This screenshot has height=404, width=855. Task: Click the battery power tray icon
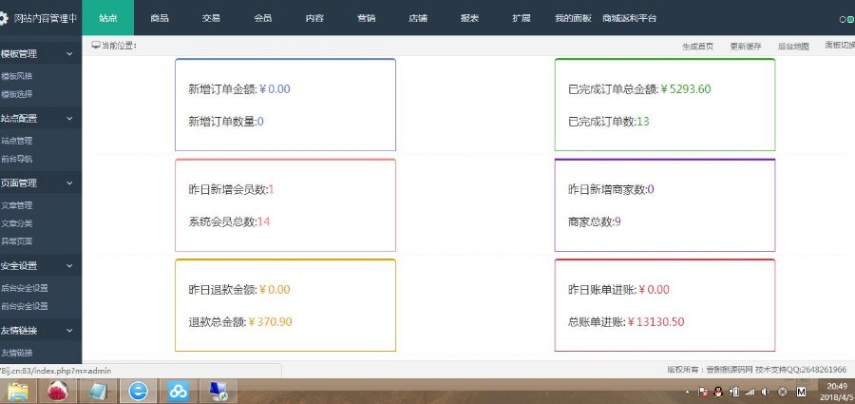click(734, 392)
